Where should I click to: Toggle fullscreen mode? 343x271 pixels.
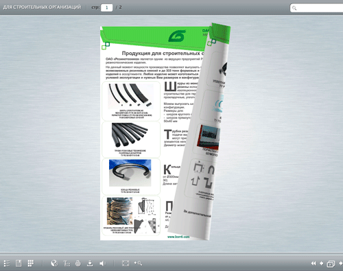[126, 263]
